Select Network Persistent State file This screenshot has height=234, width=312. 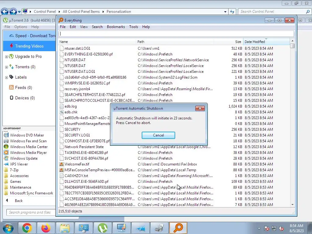click(84, 147)
